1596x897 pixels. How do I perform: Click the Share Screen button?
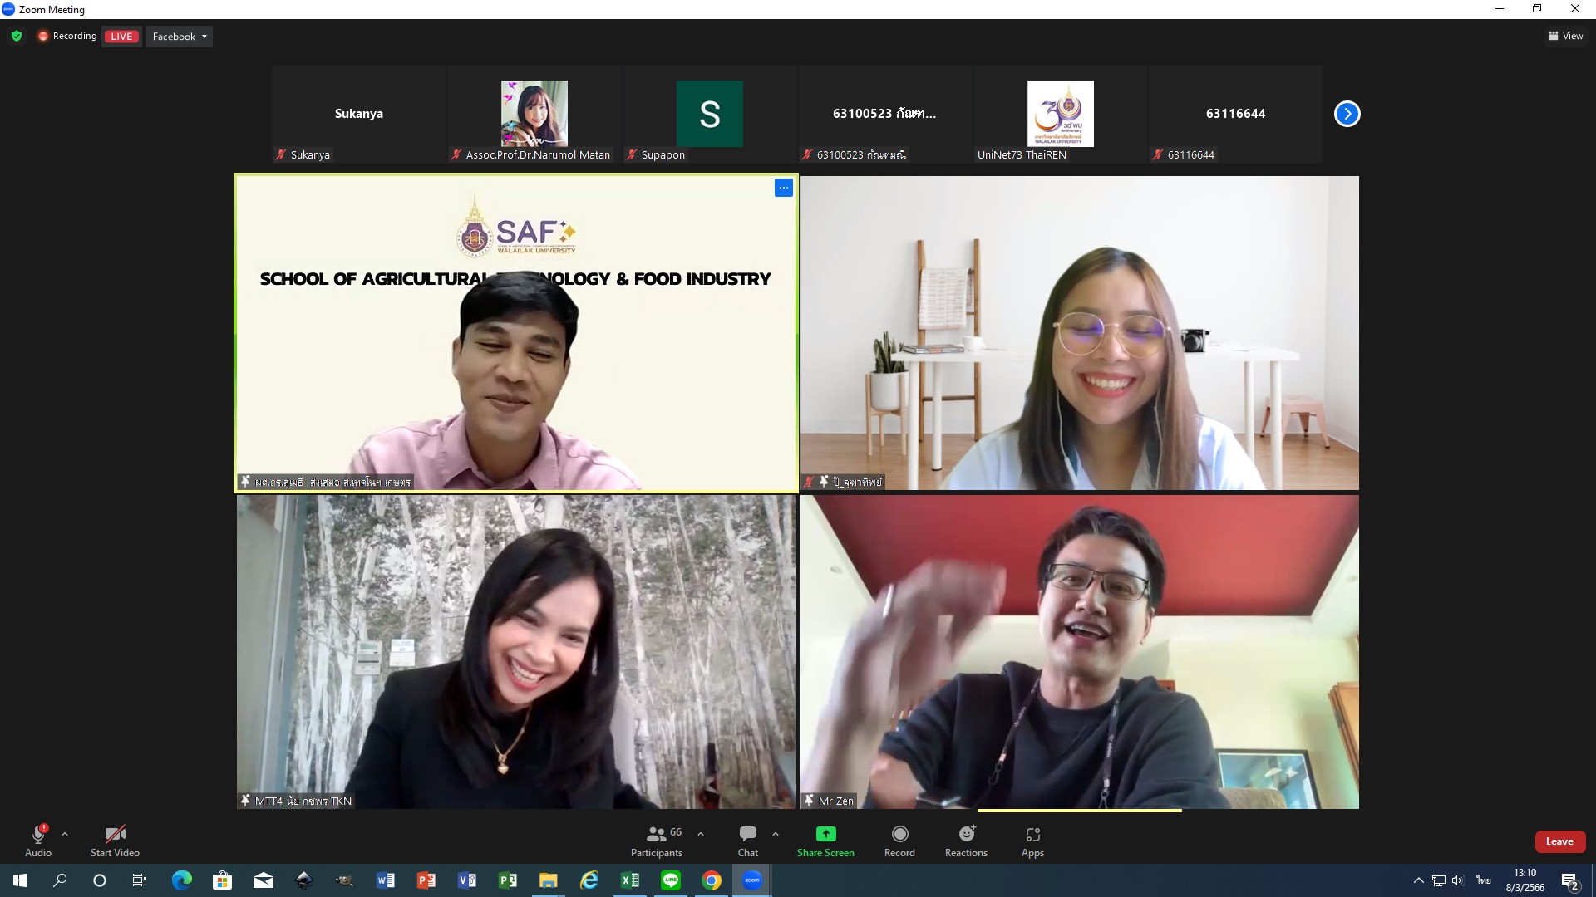click(x=825, y=841)
